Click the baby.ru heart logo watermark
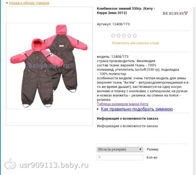 [x=10, y=164]
